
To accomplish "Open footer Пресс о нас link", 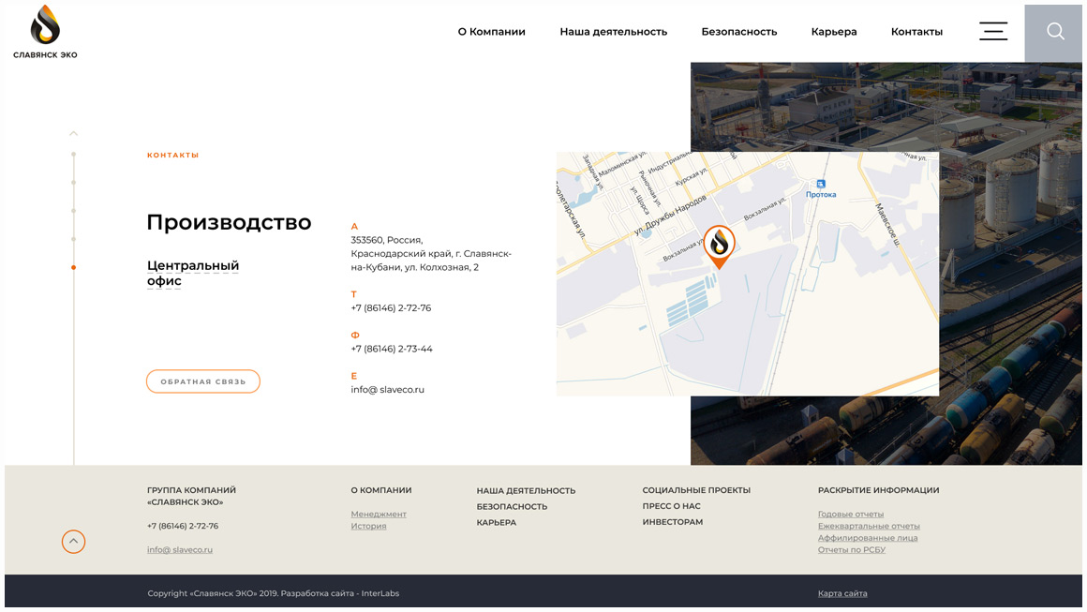I will click(671, 506).
